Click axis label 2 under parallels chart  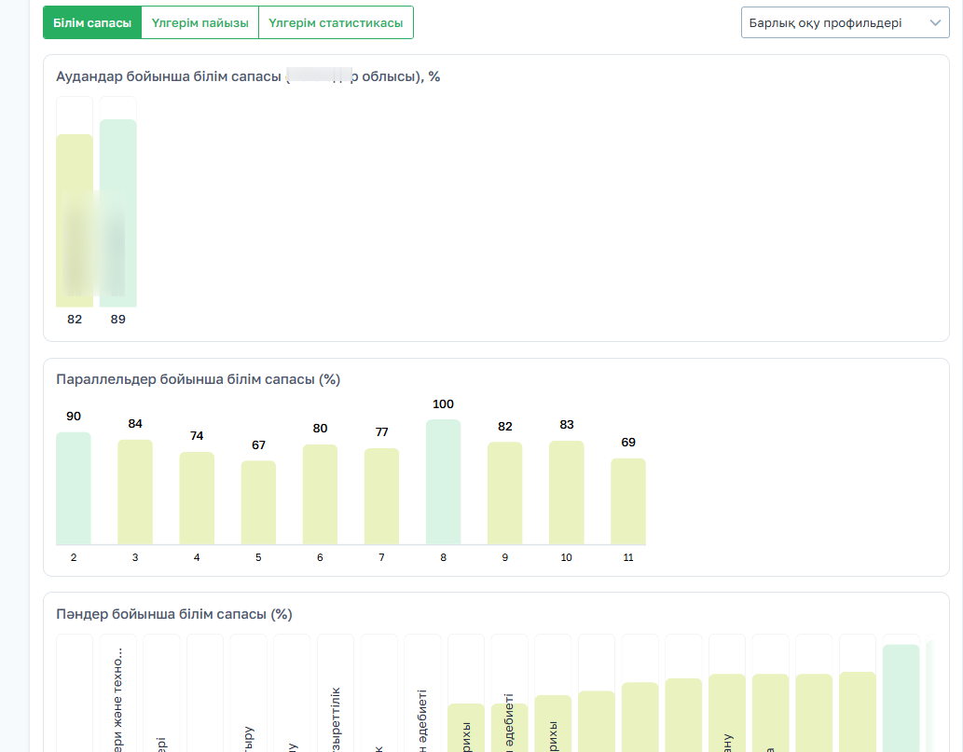(x=74, y=557)
